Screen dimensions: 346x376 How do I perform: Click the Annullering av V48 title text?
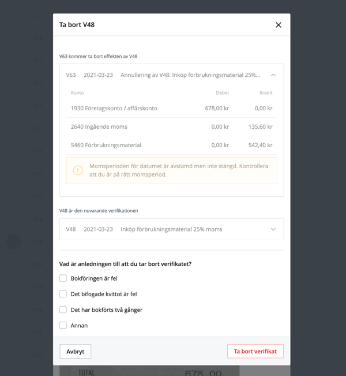tap(190, 75)
